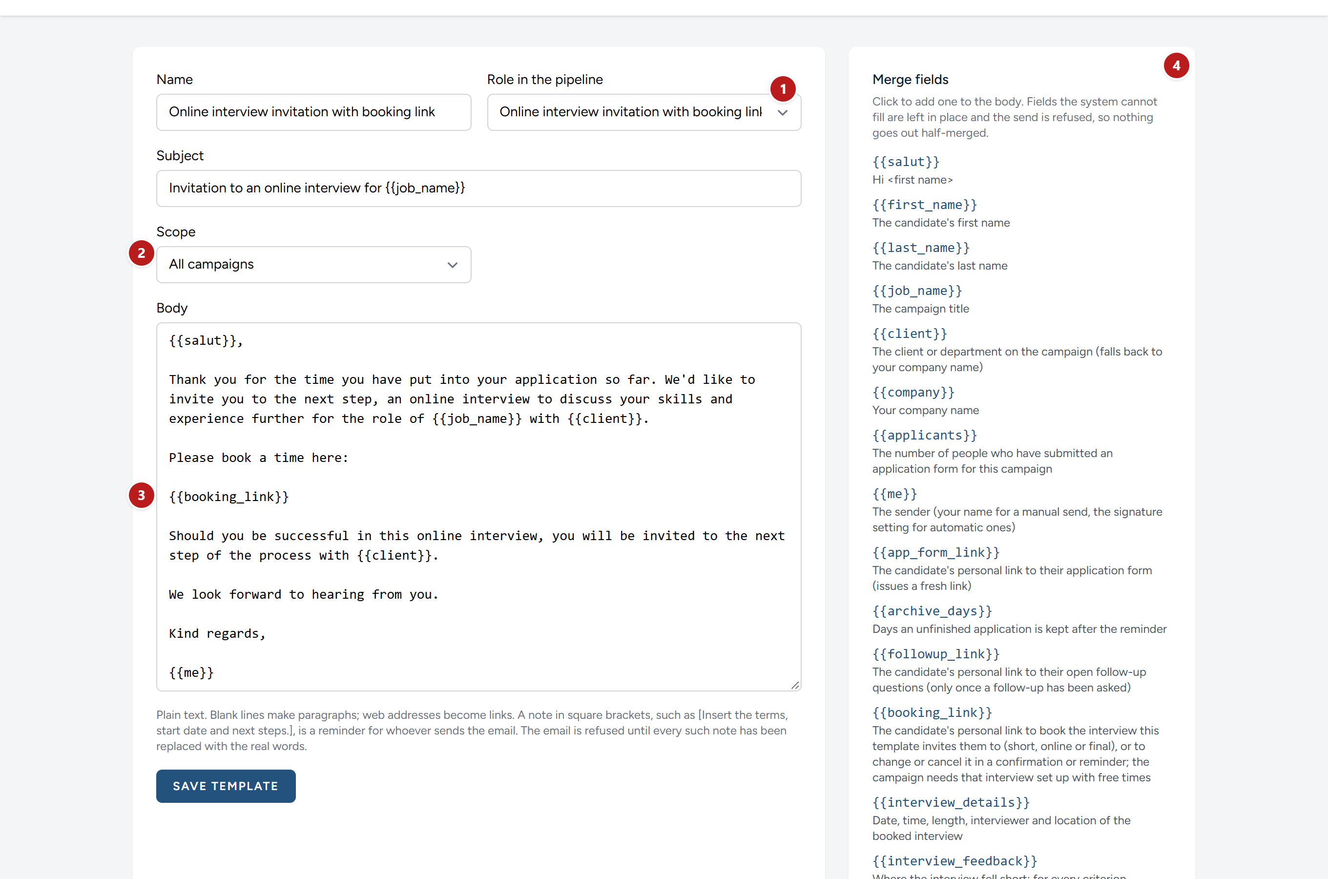Click the 'The candidate's last name' description
Image resolution: width=1328 pixels, height=879 pixels.
pos(940,266)
